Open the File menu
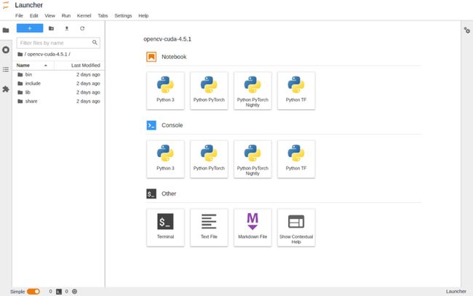This screenshot has height=296, width=473. coord(19,16)
